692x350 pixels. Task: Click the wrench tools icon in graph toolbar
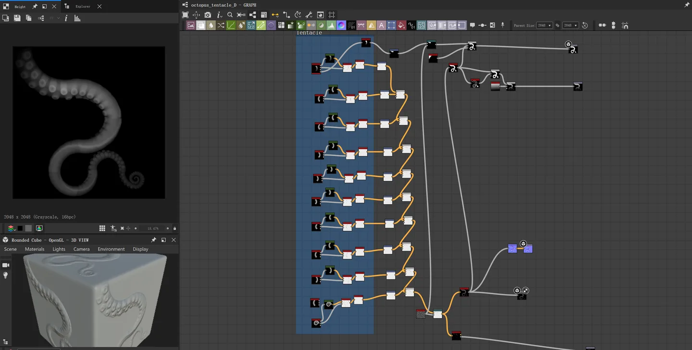(309, 15)
